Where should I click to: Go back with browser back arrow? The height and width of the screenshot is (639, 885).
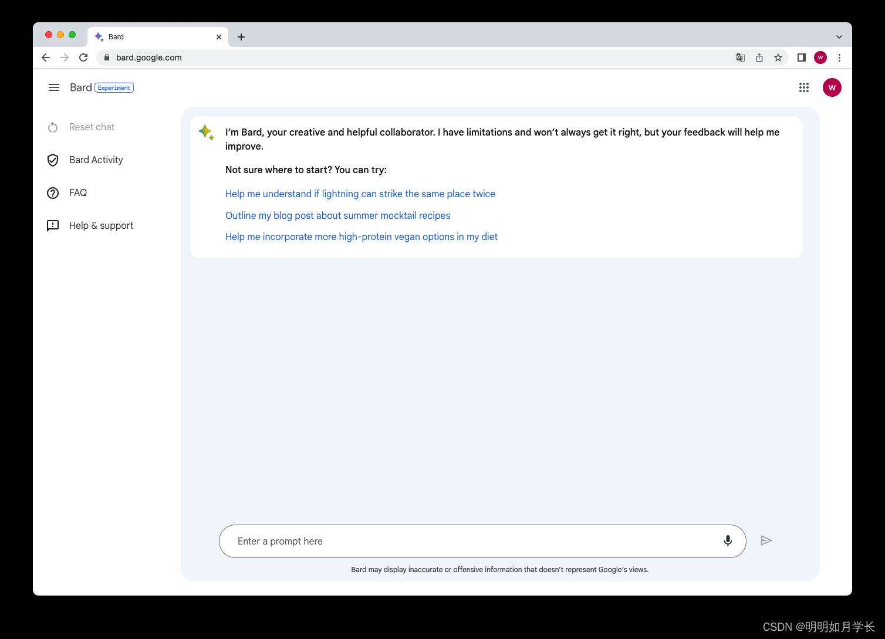tap(46, 58)
